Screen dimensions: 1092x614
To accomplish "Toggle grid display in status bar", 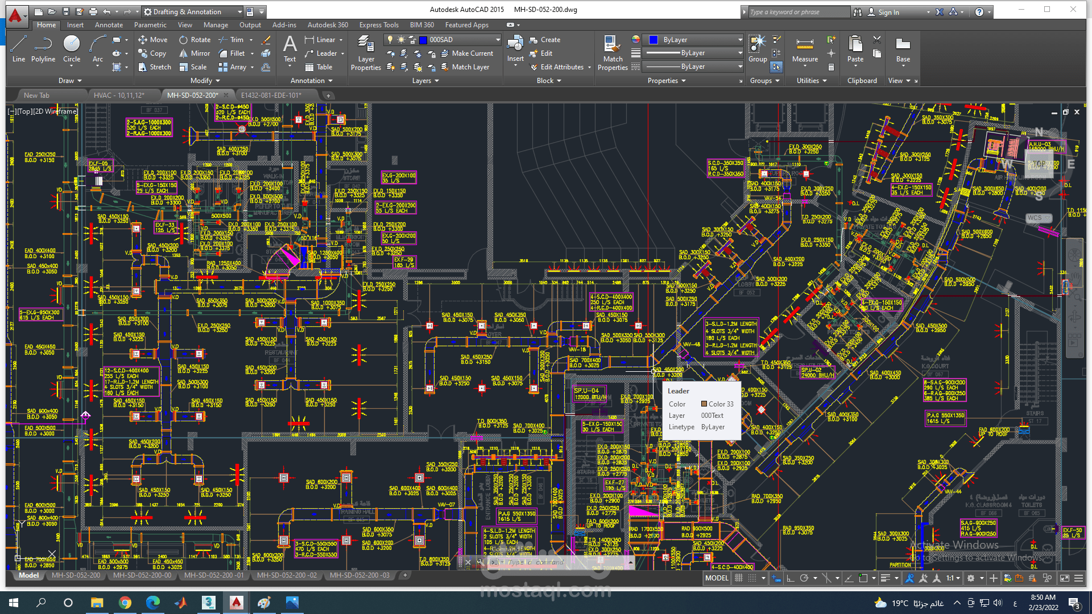I will click(739, 578).
